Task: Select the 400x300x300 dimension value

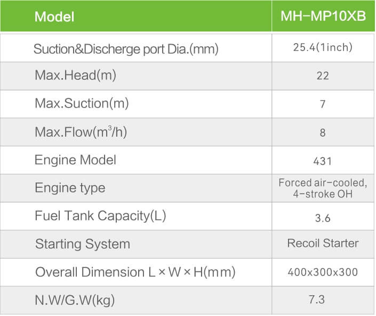Action: (x=323, y=272)
